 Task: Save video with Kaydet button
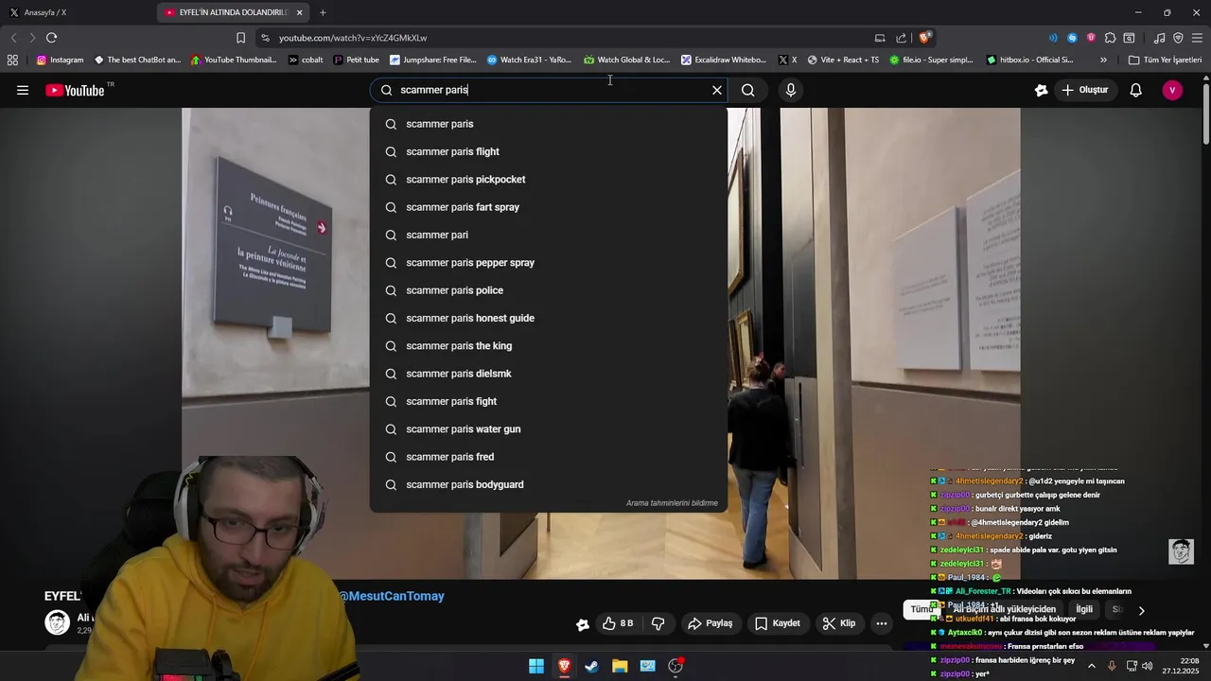(778, 623)
